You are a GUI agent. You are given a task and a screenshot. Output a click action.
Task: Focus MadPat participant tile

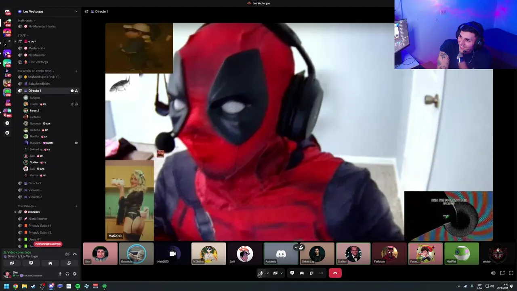tap(461, 254)
